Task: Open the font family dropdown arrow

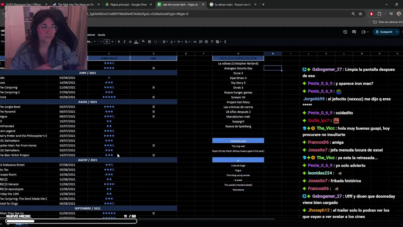Action: pos(95,42)
